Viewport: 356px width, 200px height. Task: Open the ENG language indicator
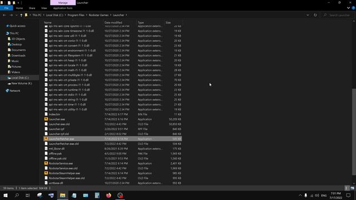point(324,195)
